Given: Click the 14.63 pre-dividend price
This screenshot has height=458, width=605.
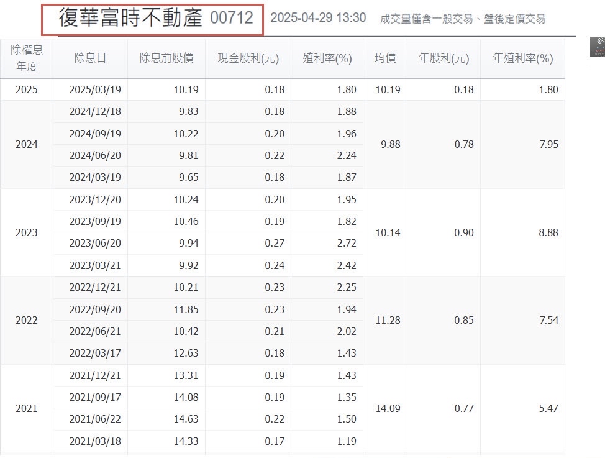Looking at the screenshot, I should 186,419.
